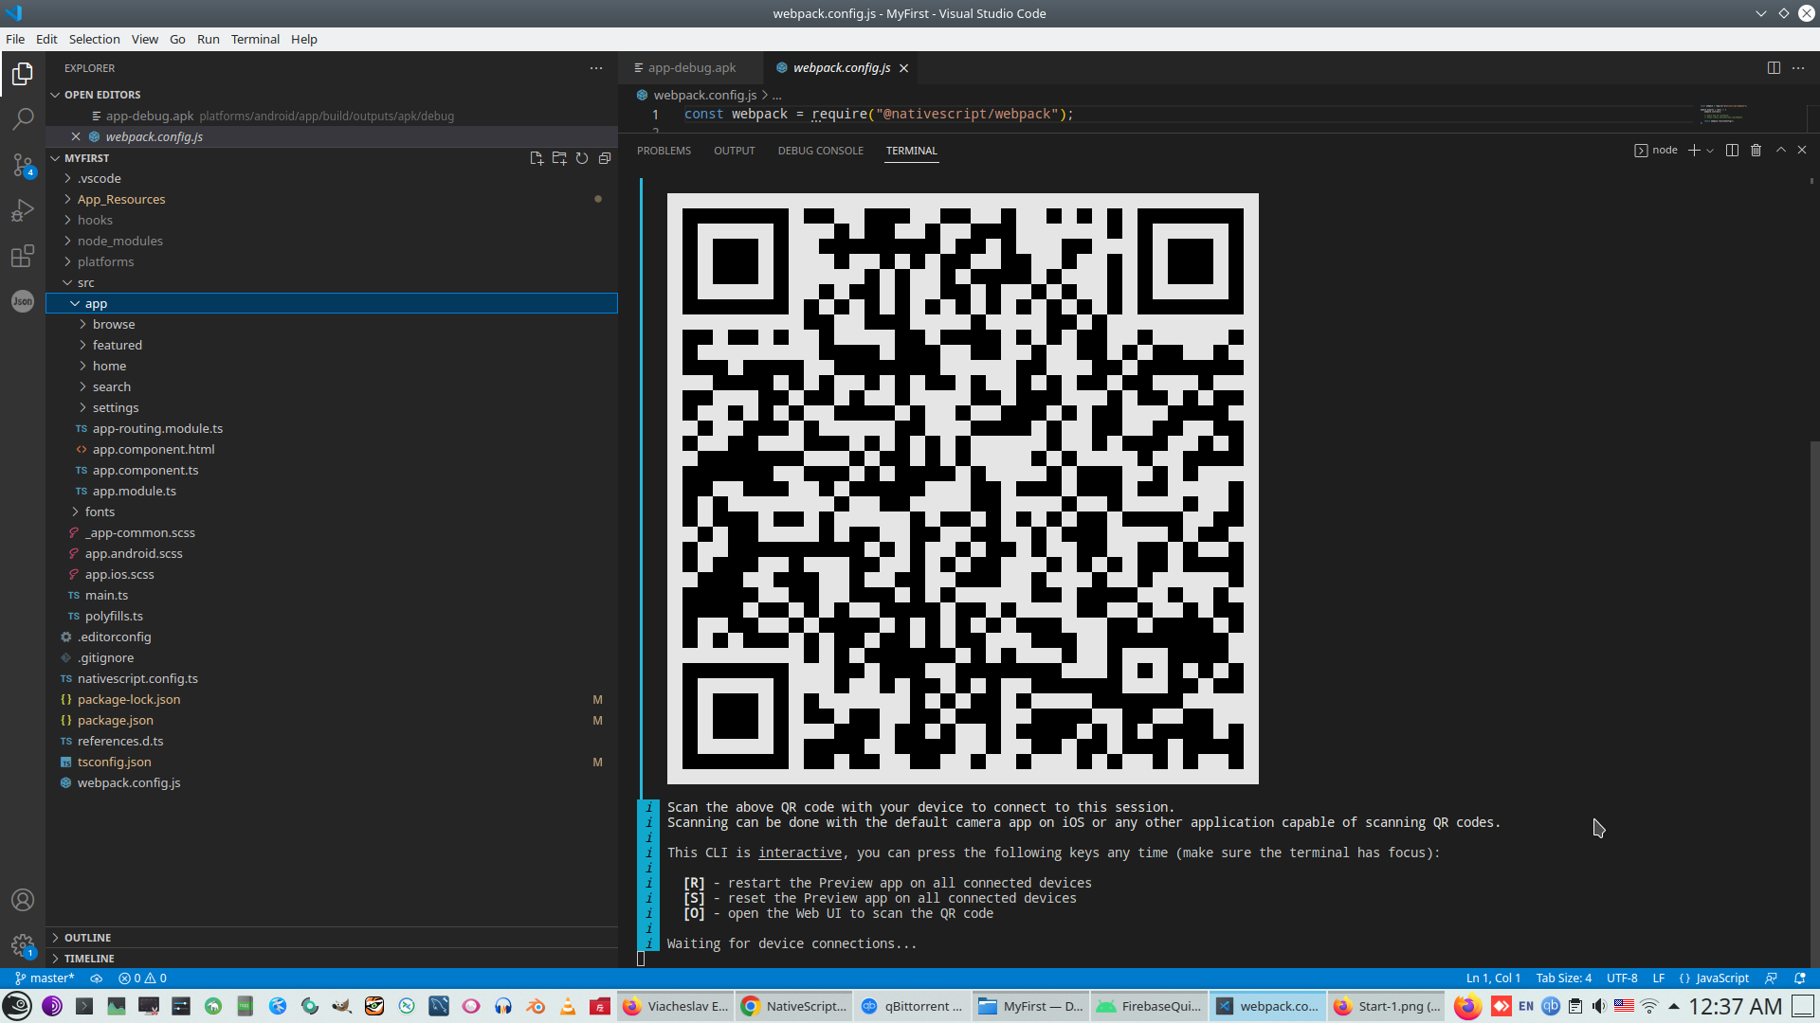Expand the OUTLINE section
Viewport: 1820px width, 1023px height.
87,938
